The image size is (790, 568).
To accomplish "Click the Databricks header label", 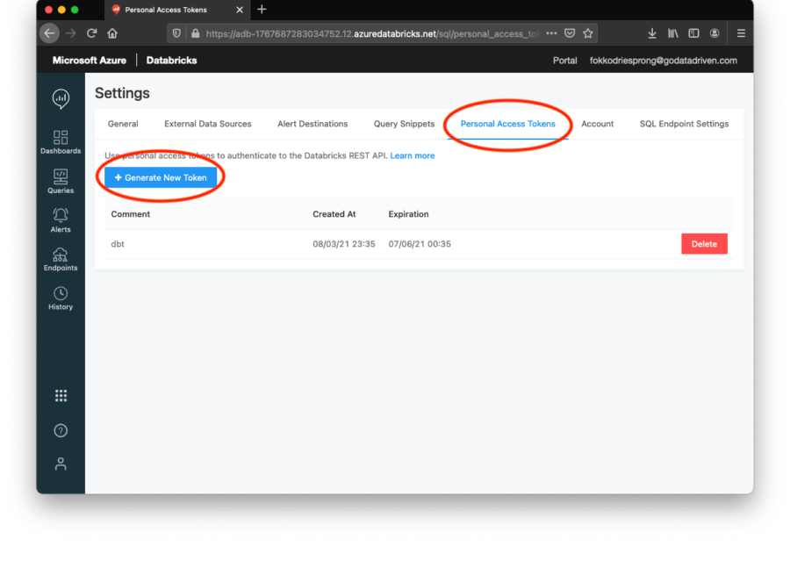I will pos(171,61).
